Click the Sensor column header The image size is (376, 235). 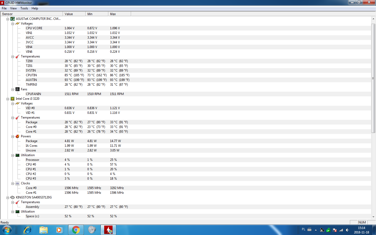click(32, 14)
